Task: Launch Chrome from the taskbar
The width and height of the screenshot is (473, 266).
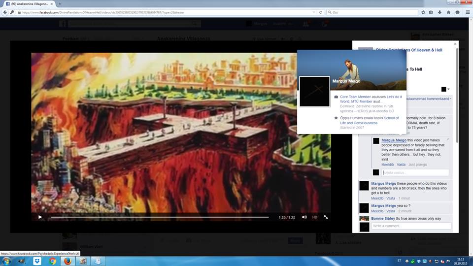Action: (x=53, y=261)
